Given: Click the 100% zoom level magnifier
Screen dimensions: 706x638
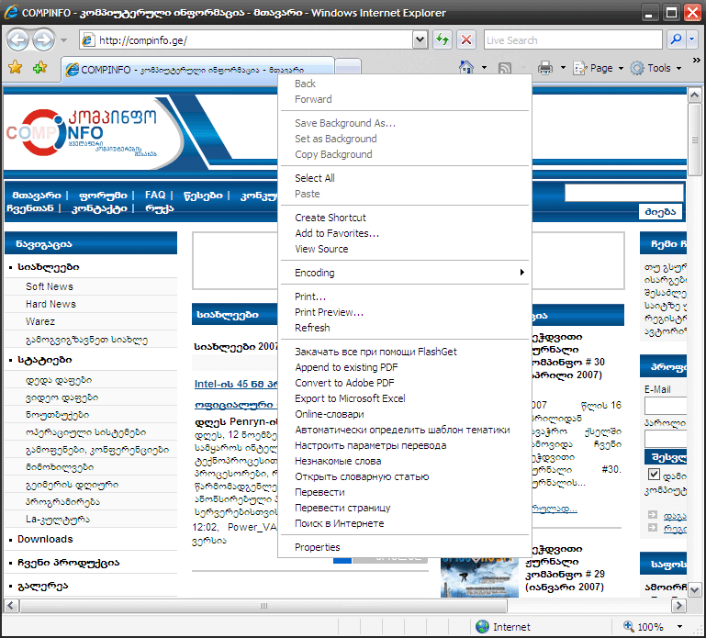Looking at the screenshot, I should pos(629,626).
